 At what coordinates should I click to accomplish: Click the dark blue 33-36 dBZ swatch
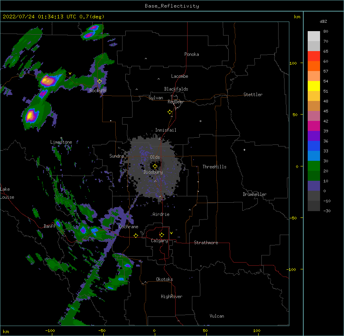tap(314, 146)
